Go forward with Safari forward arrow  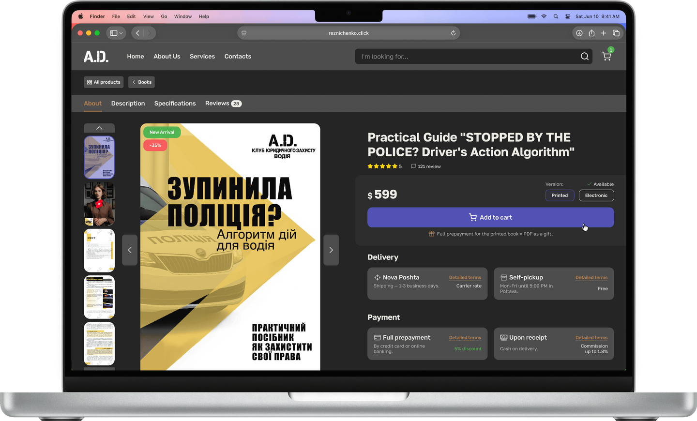click(x=150, y=33)
